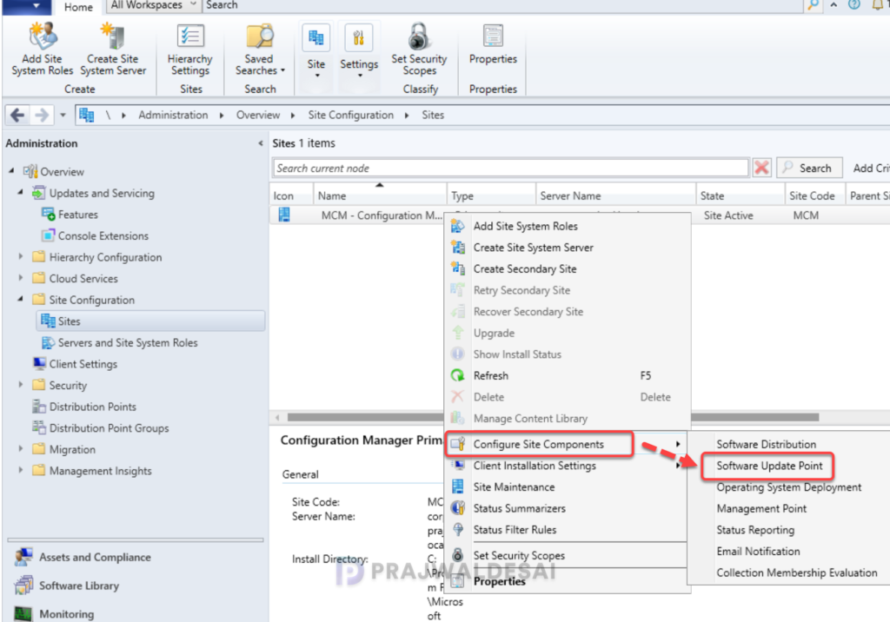
Task: Open Hierarchy Settings from the ribbon
Action: click(x=190, y=50)
